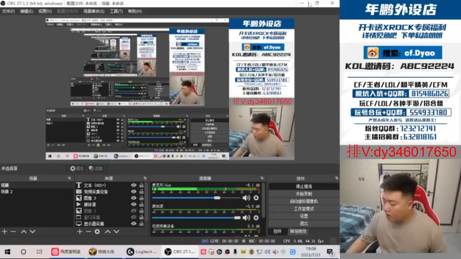The image size is (461, 259).
Task: Pop out the 混音器 dock panel
Action: click(262, 178)
